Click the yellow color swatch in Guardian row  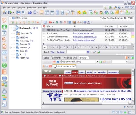point(133,37)
